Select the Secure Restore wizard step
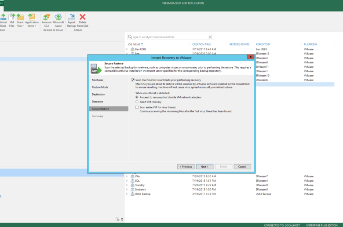The width and height of the screenshot is (343, 227). pyautogui.click(x=109, y=109)
